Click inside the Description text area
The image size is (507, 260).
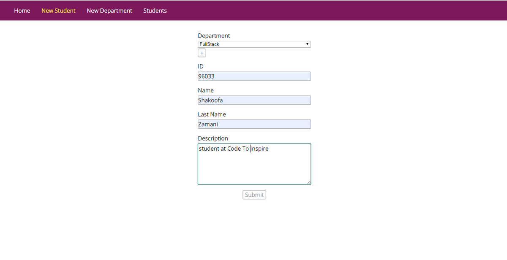point(254,164)
